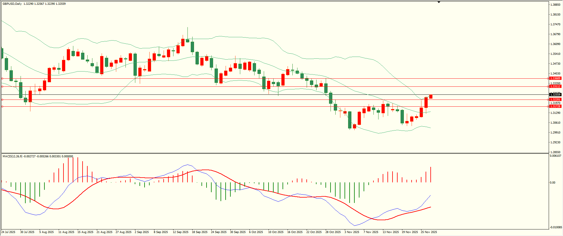Click the MACD(12,26,9) indicator label
This screenshot has width=563, height=236.
pos(12,156)
